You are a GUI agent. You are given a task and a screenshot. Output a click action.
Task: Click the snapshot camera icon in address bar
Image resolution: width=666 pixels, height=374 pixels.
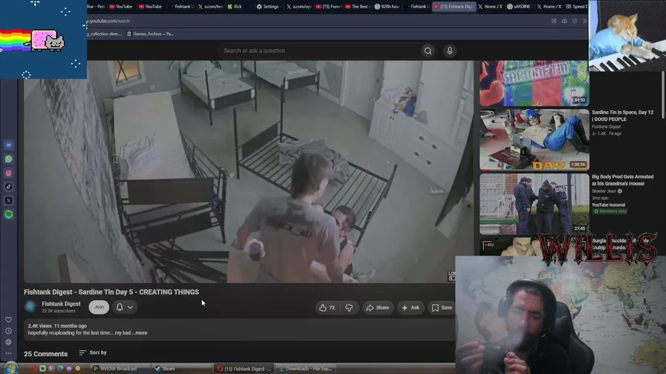(564, 21)
